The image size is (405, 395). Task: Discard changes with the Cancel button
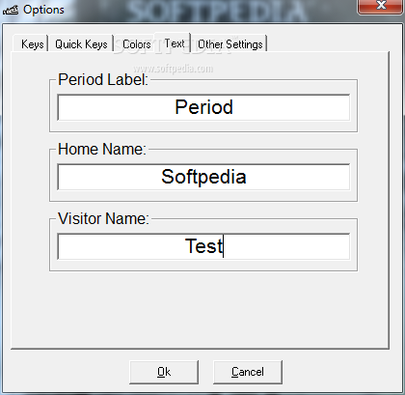248,372
